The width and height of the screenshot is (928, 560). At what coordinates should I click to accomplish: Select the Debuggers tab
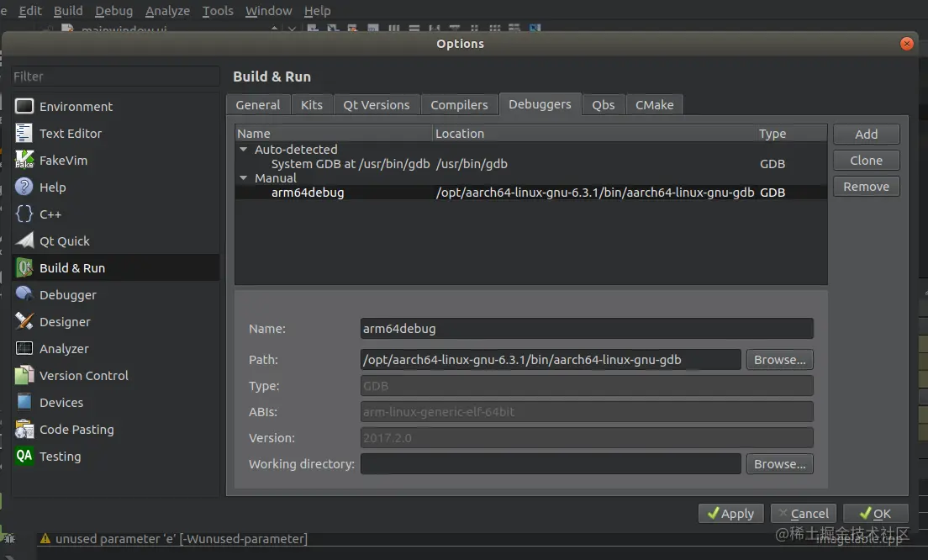tap(540, 104)
